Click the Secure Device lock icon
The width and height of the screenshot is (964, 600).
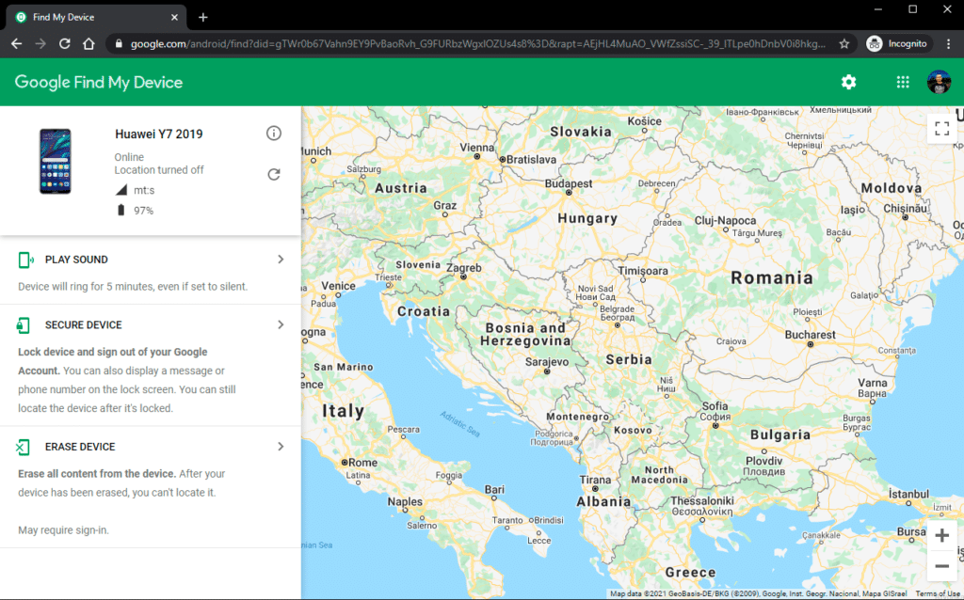click(x=24, y=324)
